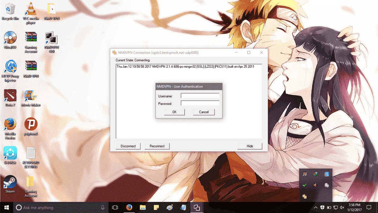Select the Gaming Account folder icon
Image resolution: width=378 pixels, height=213 pixels.
(31, 186)
